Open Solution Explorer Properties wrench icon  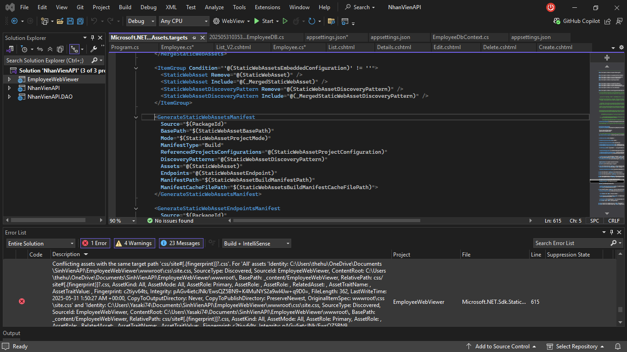(94, 49)
